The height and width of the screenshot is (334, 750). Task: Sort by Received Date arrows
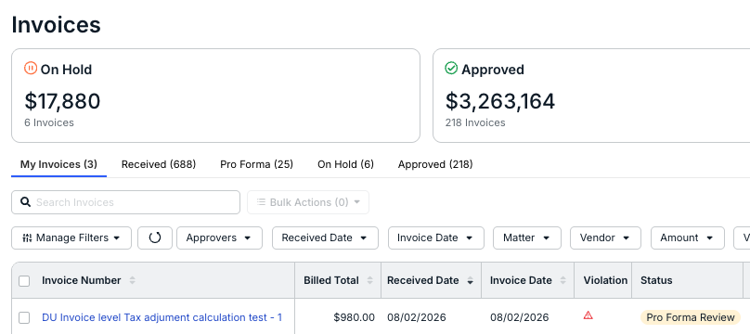(x=471, y=280)
